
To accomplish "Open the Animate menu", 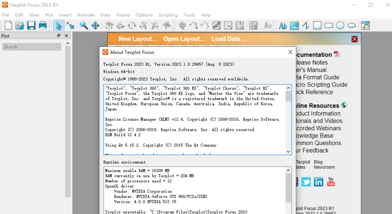I will (86, 15).
